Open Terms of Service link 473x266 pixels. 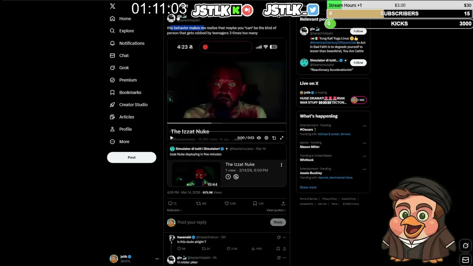[x=309, y=199]
